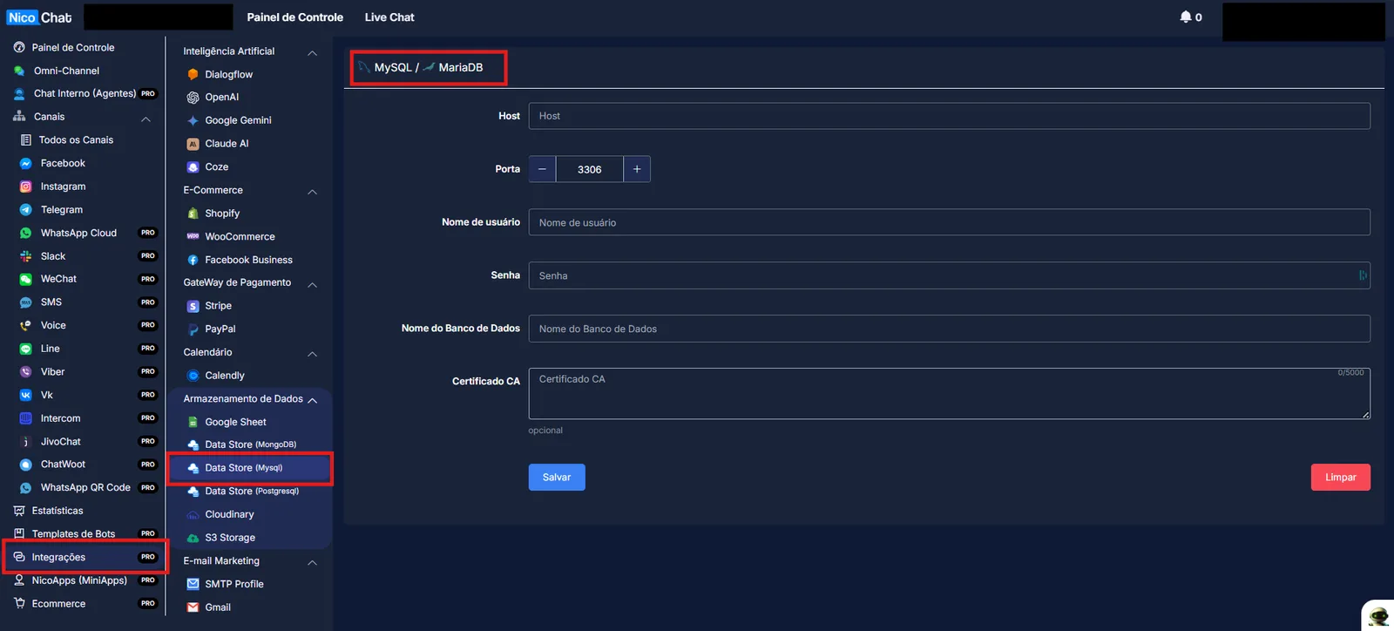The image size is (1394, 631).
Task: Open Data Store (Postgresql) link
Action: (251, 492)
